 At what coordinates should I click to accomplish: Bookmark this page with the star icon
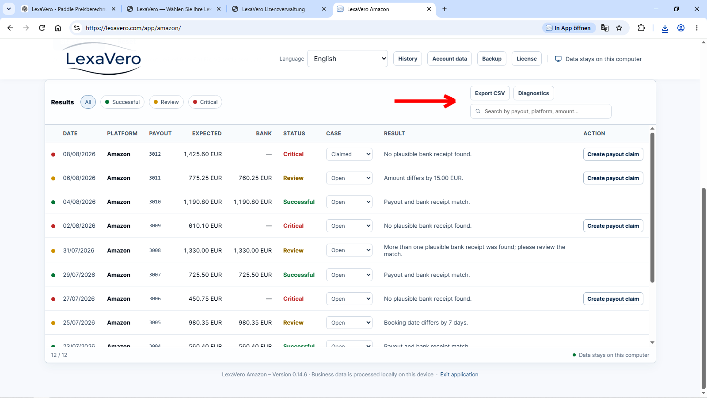coord(619,28)
